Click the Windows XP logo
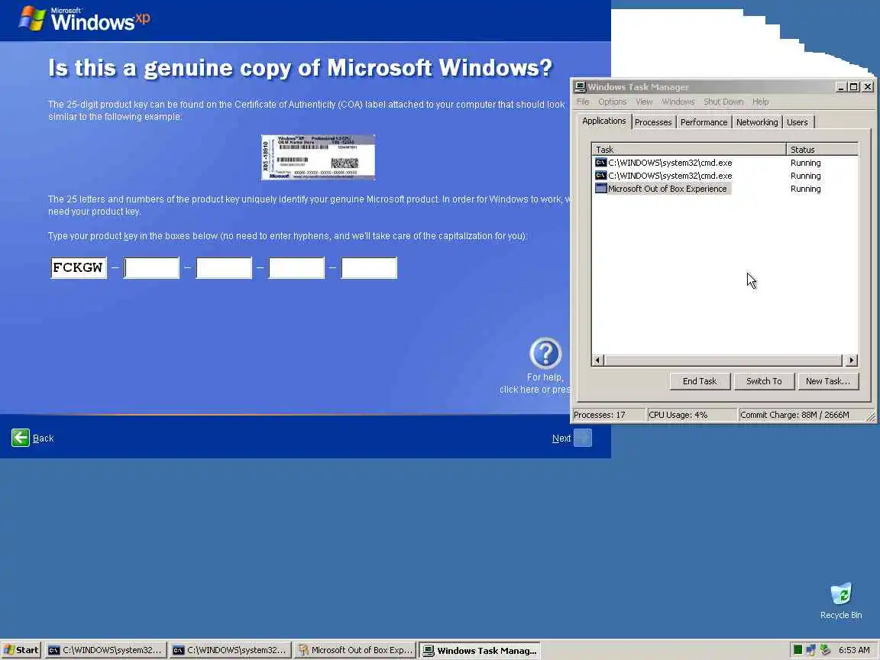This screenshot has width=880, height=660. [x=85, y=19]
